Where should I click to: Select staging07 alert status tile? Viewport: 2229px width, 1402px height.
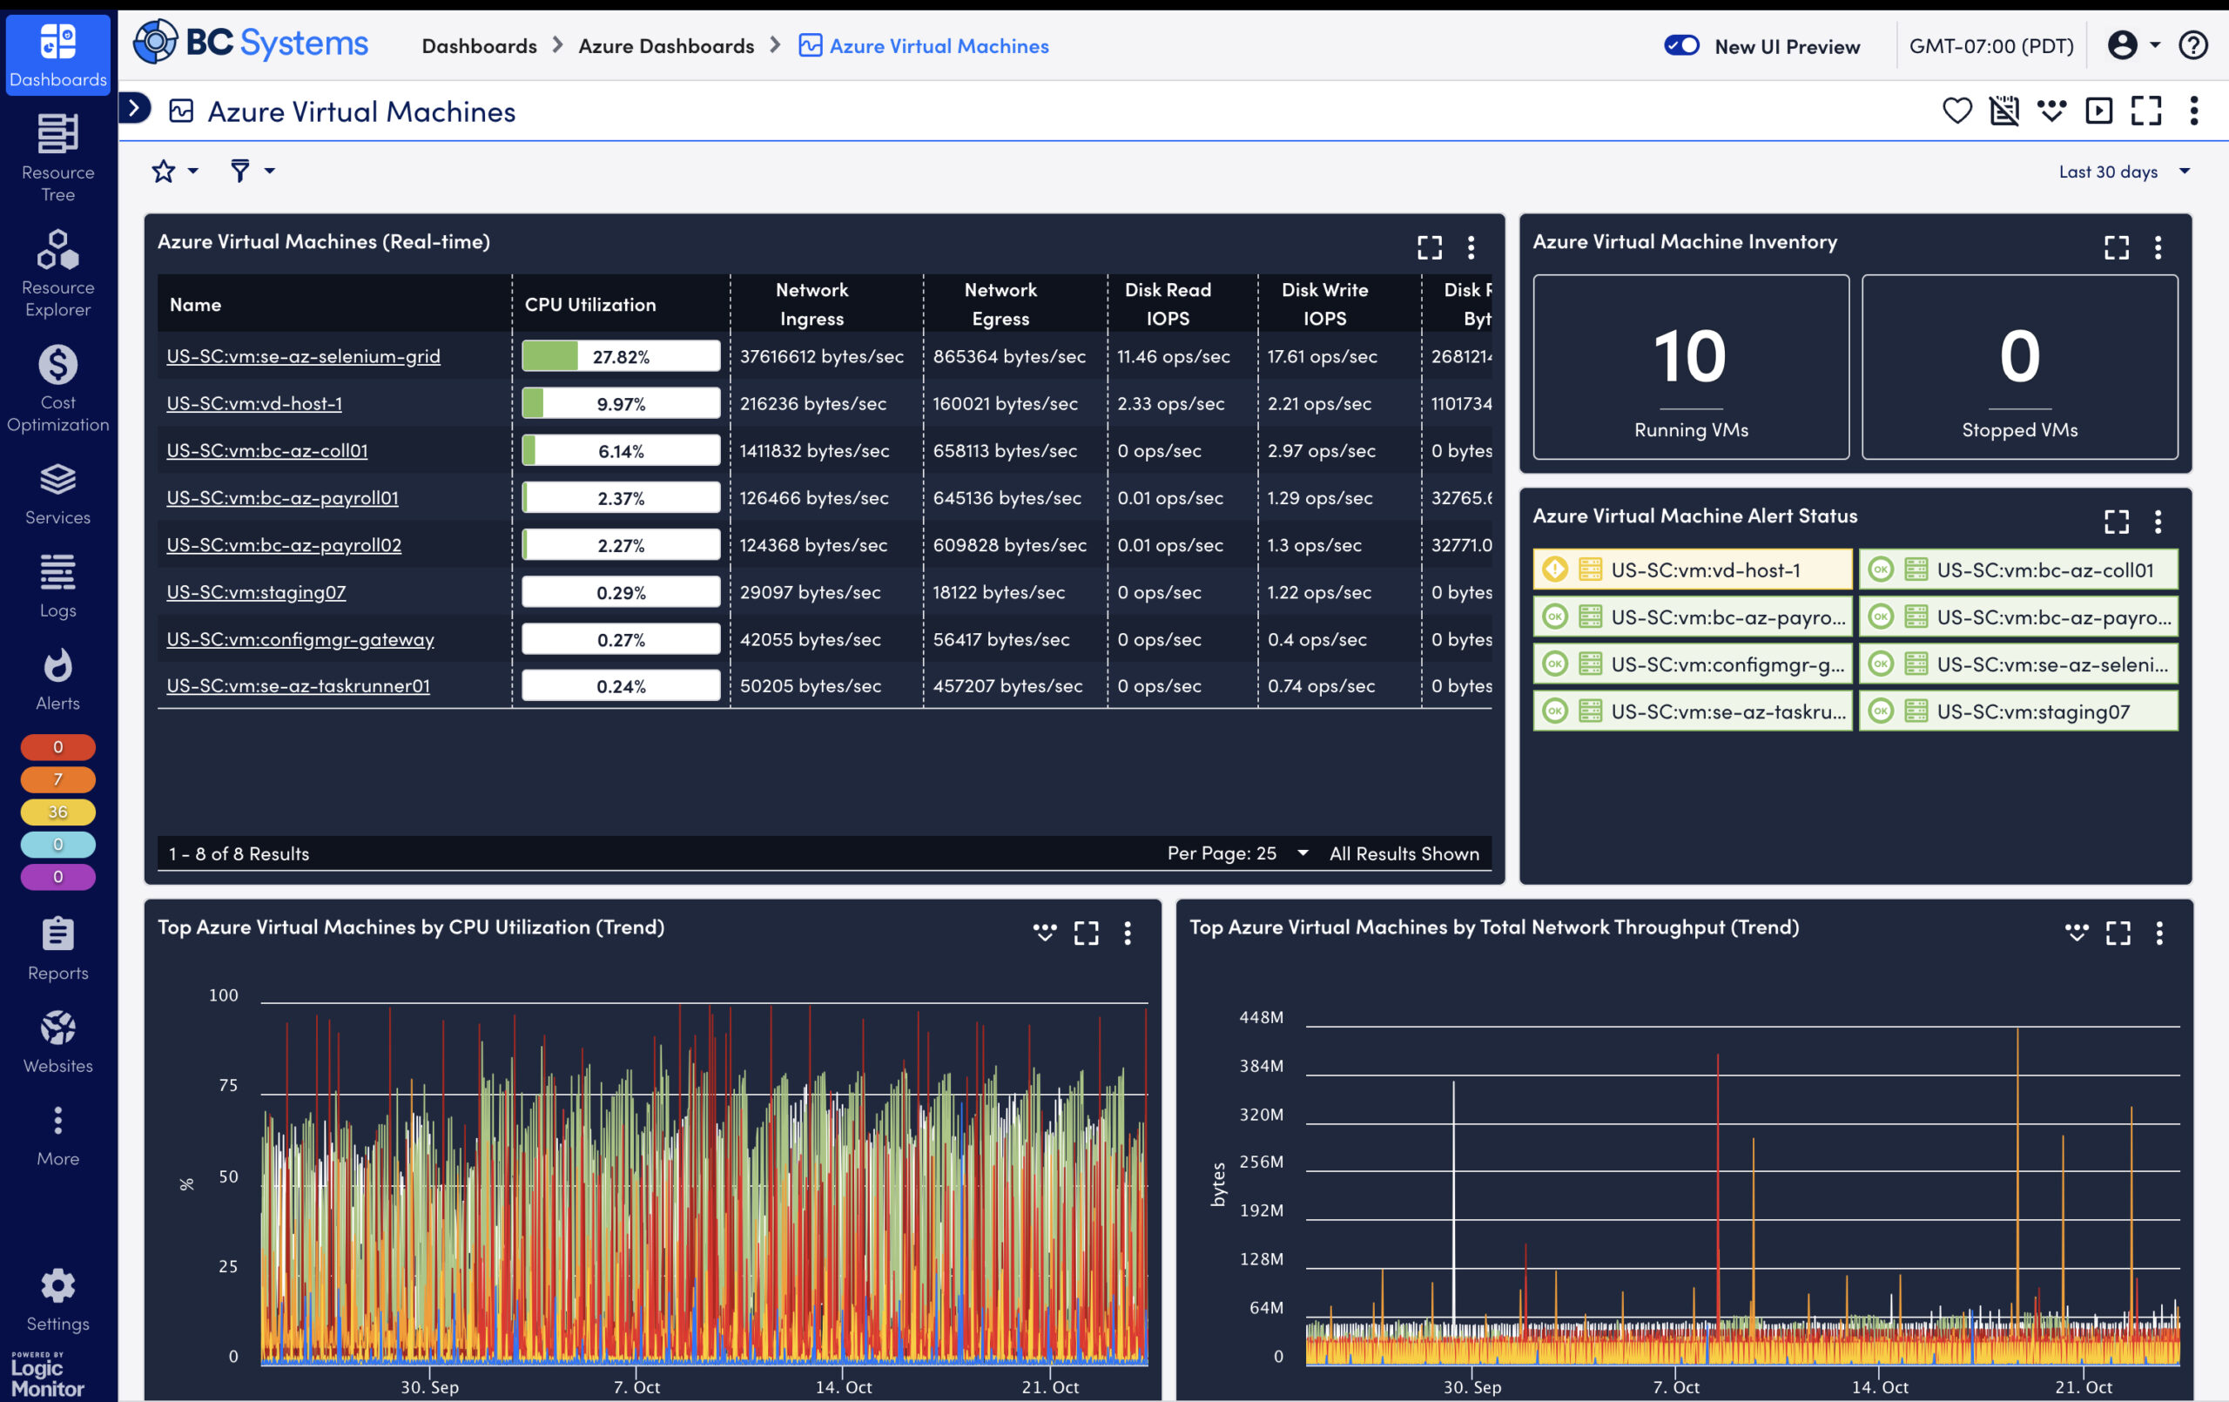point(2018,711)
